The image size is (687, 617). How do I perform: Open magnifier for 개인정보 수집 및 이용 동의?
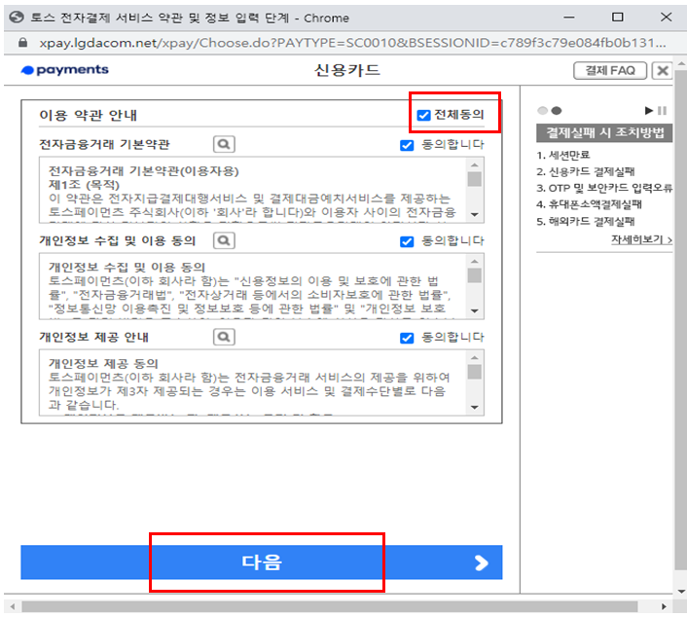pos(224,240)
